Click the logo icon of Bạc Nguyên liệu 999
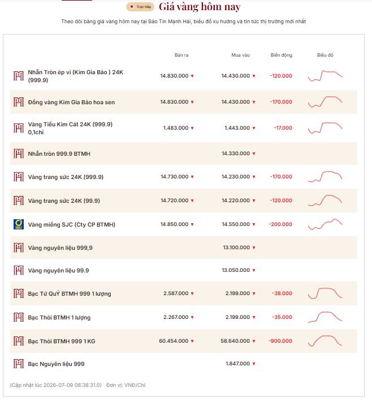 click(x=19, y=364)
